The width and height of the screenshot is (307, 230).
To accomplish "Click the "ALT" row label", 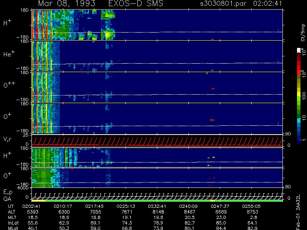I will [12, 212].
